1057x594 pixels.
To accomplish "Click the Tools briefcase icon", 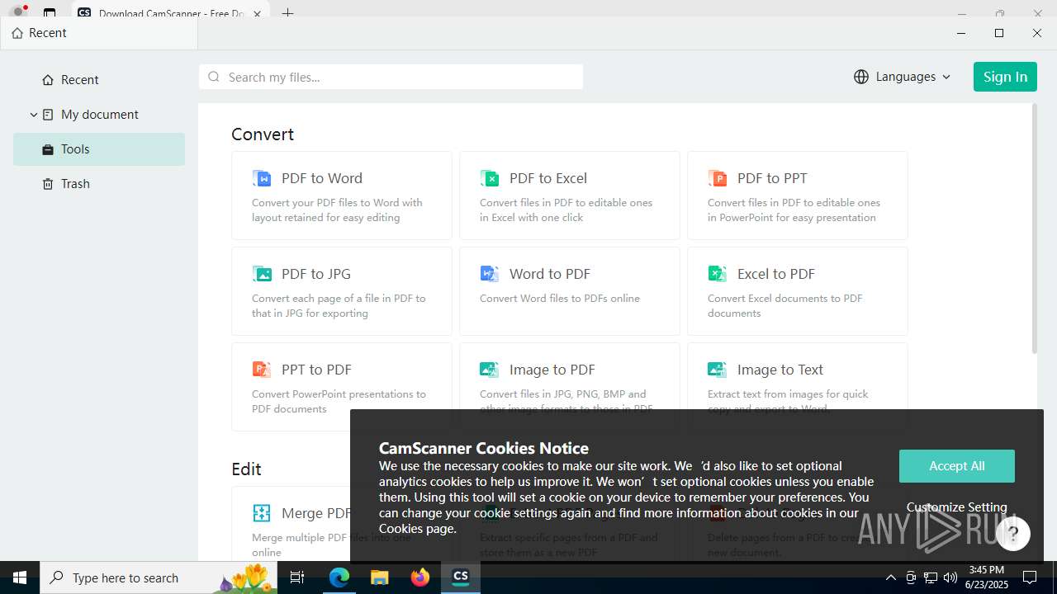I will 48,149.
